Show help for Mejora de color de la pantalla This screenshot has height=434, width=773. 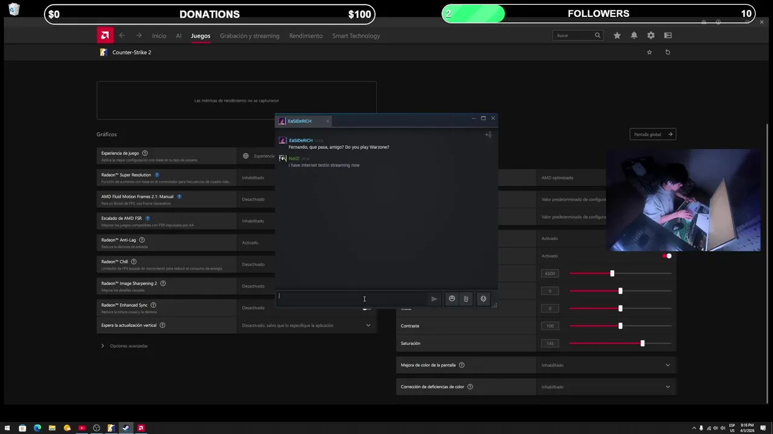tap(462, 365)
